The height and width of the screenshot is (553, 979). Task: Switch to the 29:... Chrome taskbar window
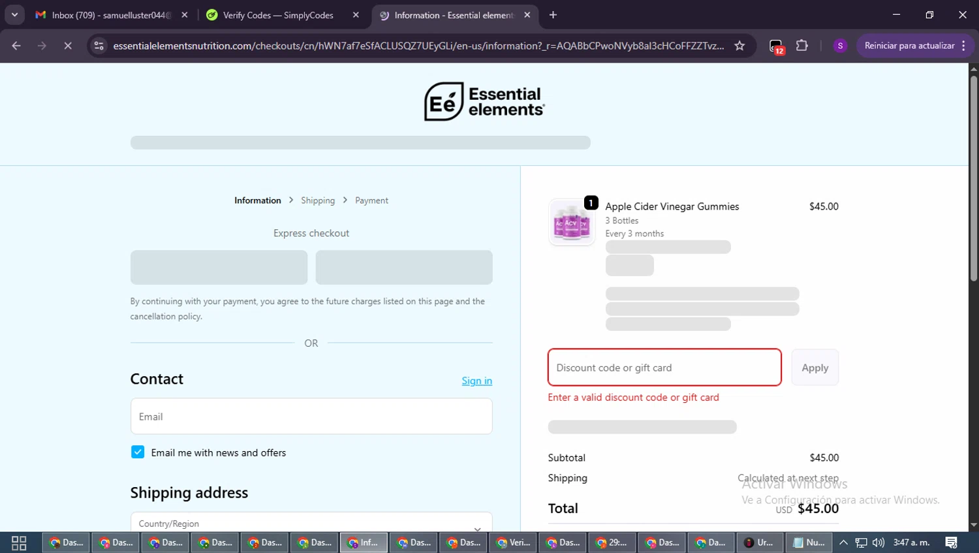tap(612, 543)
